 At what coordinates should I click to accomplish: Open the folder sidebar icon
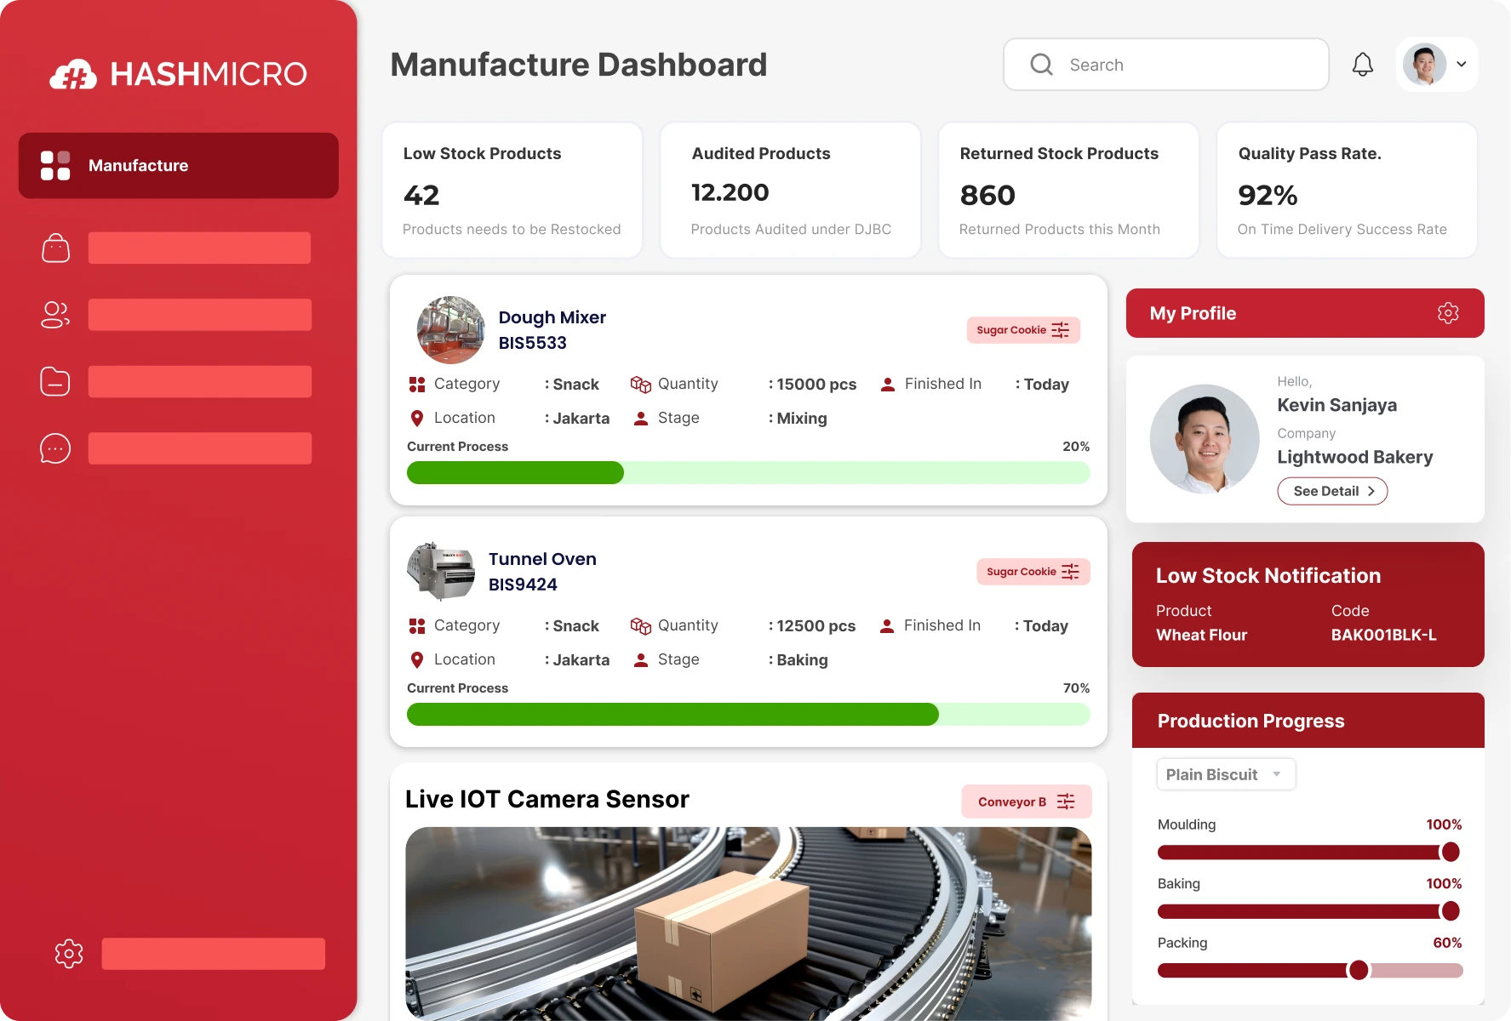coord(55,381)
